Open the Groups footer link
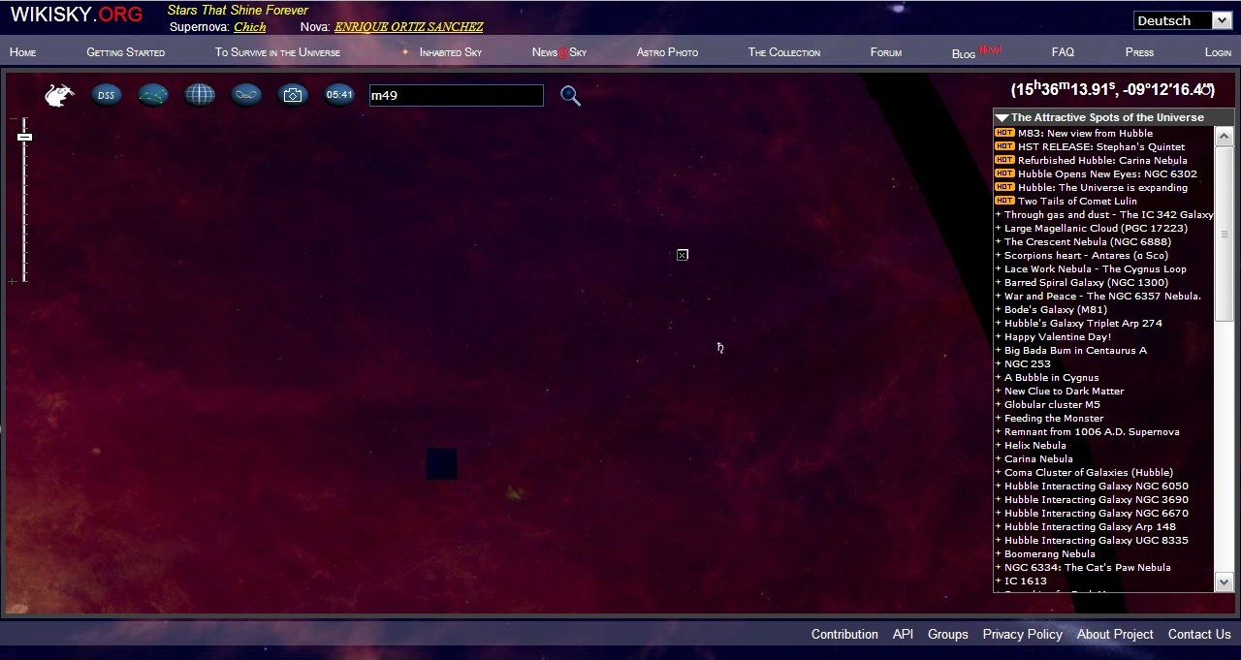The width and height of the screenshot is (1241, 660). [x=948, y=634]
